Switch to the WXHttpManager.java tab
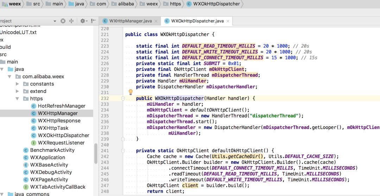This screenshot has height=196, width=380. click(x=131, y=21)
